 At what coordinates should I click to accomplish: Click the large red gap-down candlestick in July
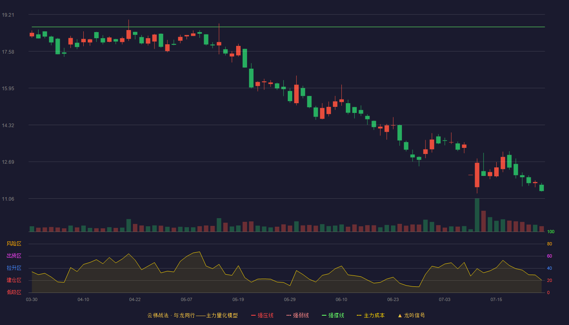[477, 175]
